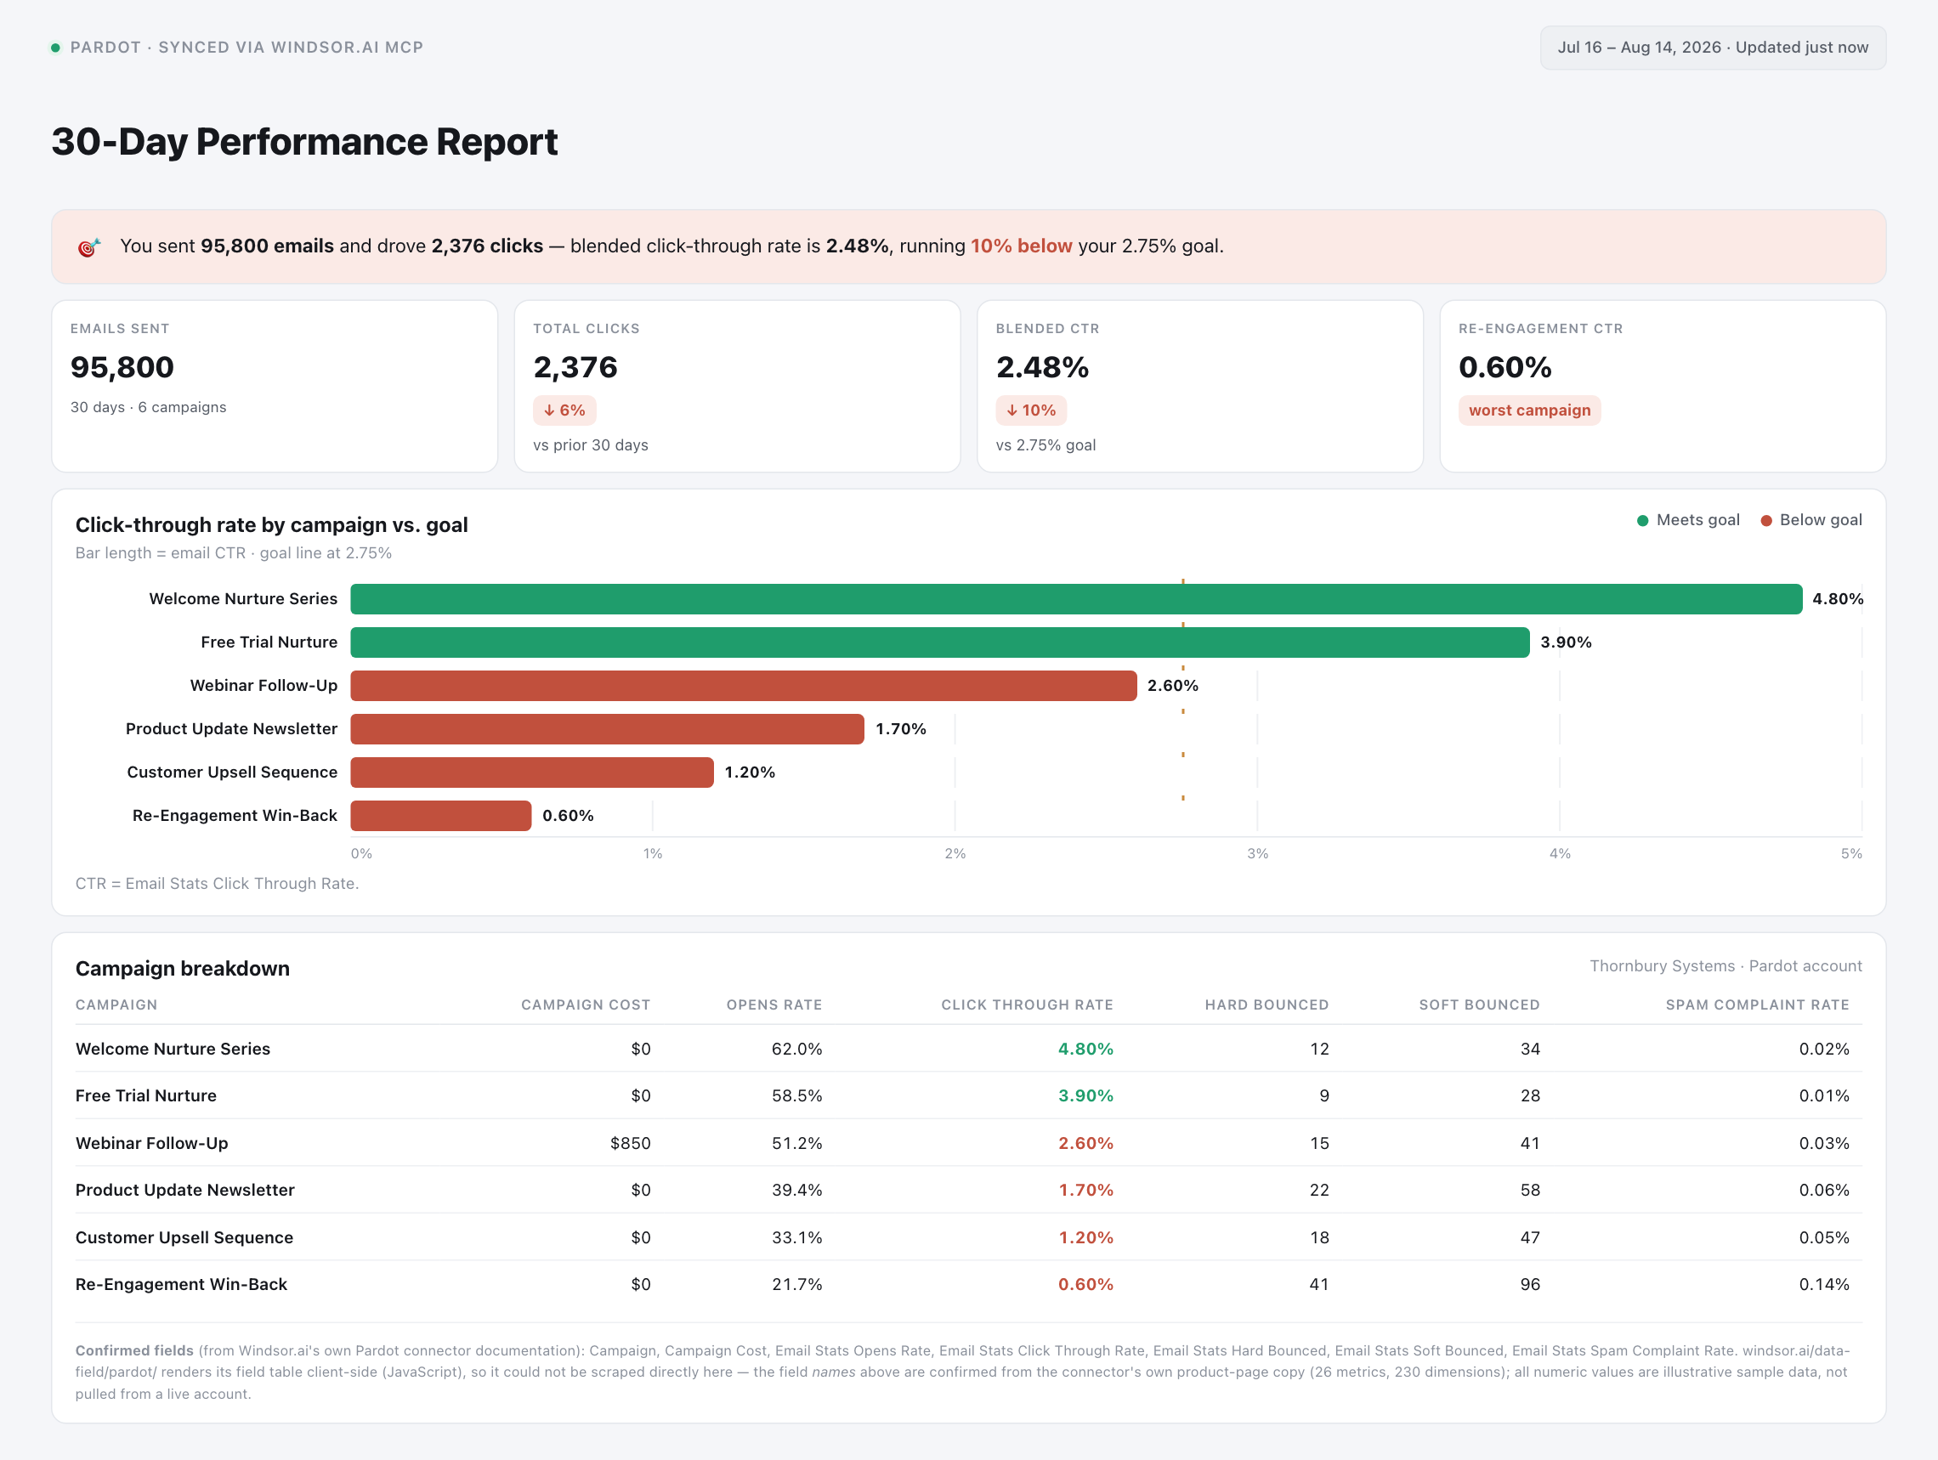Select Welcome Nurture Series table row name
1938x1460 pixels.
173,1049
